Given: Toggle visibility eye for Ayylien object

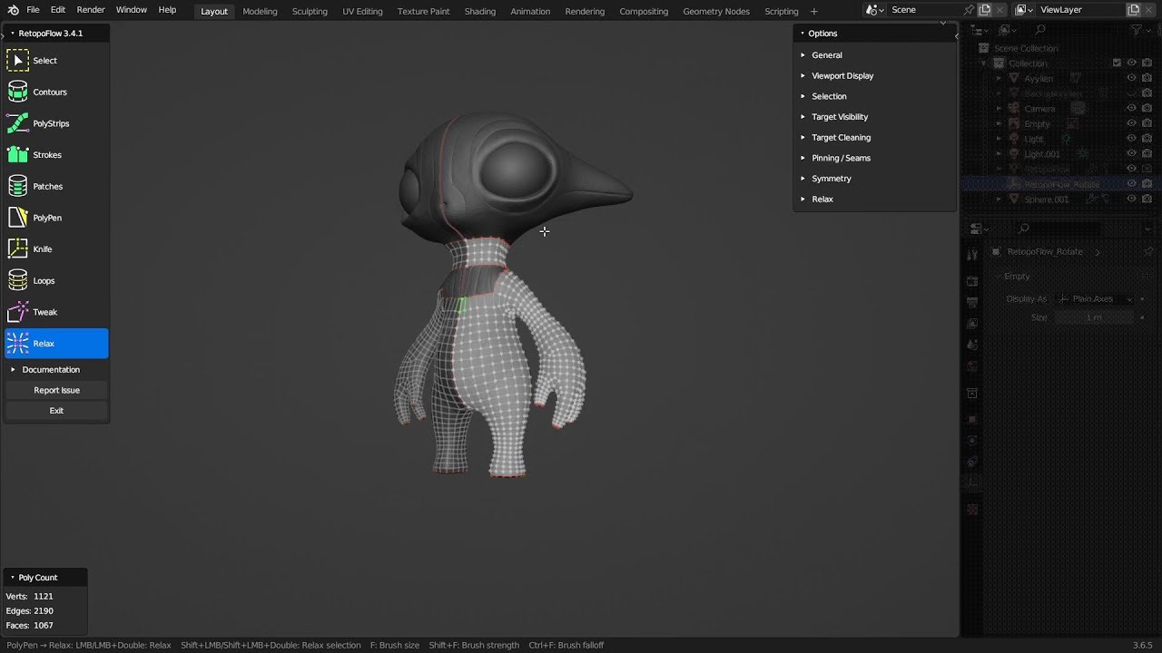Looking at the screenshot, I should click(1132, 78).
